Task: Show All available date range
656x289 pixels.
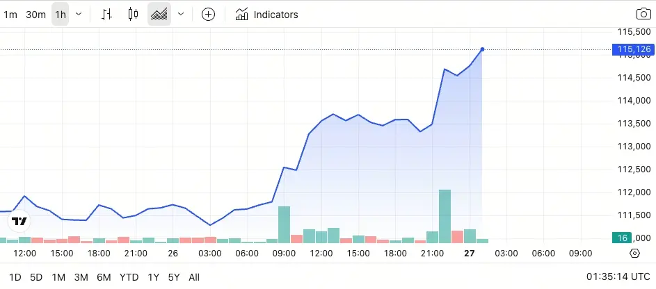Action: pos(194,277)
